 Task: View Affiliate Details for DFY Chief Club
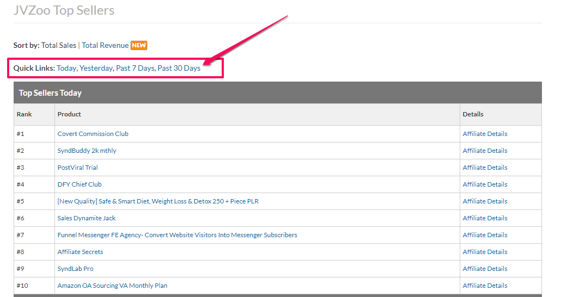pos(485,184)
